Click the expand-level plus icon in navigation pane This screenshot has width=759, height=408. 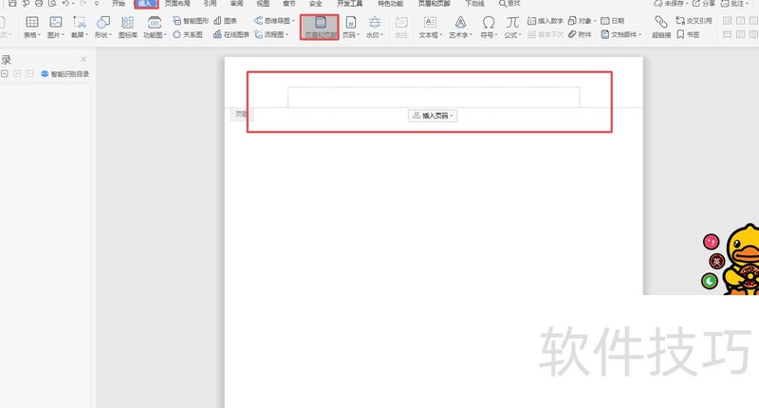[x=17, y=74]
